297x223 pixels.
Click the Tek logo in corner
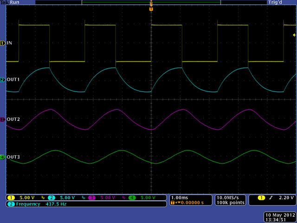(x=5, y=2)
